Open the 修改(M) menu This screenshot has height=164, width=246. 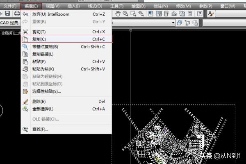coord(183,6)
